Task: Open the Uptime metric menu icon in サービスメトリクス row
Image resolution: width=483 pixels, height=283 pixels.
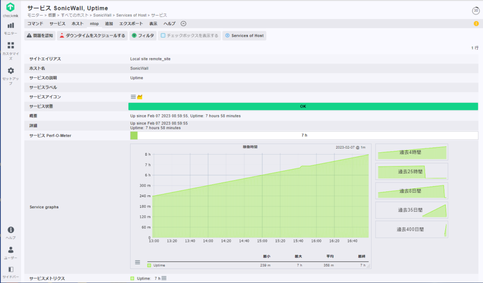Action: click(164, 278)
